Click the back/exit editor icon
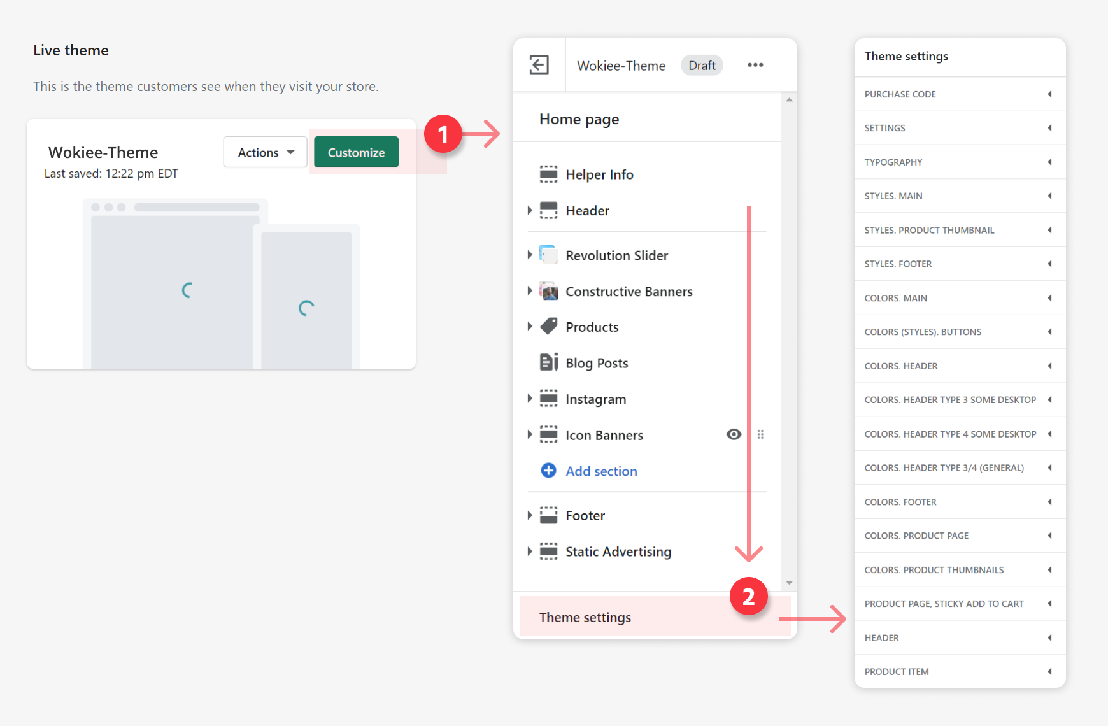Viewport: 1108px width, 726px height. (539, 65)
